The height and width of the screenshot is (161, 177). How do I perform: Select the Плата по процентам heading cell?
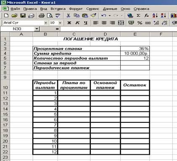click(x=74, y=85)
